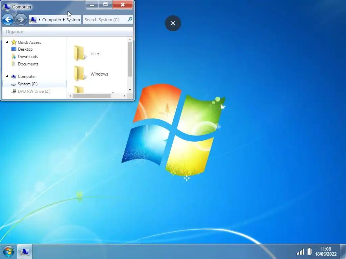Expand the arrow before Computer in breadcrumb

(40, 20)
